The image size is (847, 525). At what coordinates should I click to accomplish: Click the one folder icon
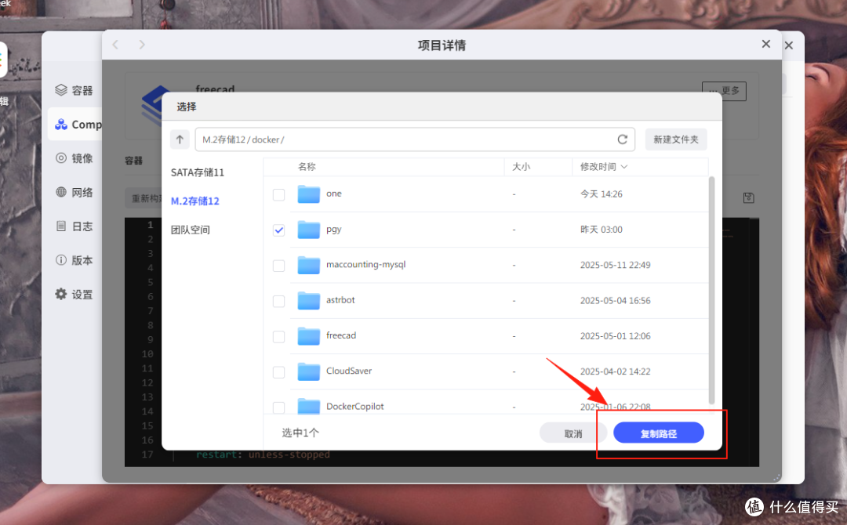[308, 194]
